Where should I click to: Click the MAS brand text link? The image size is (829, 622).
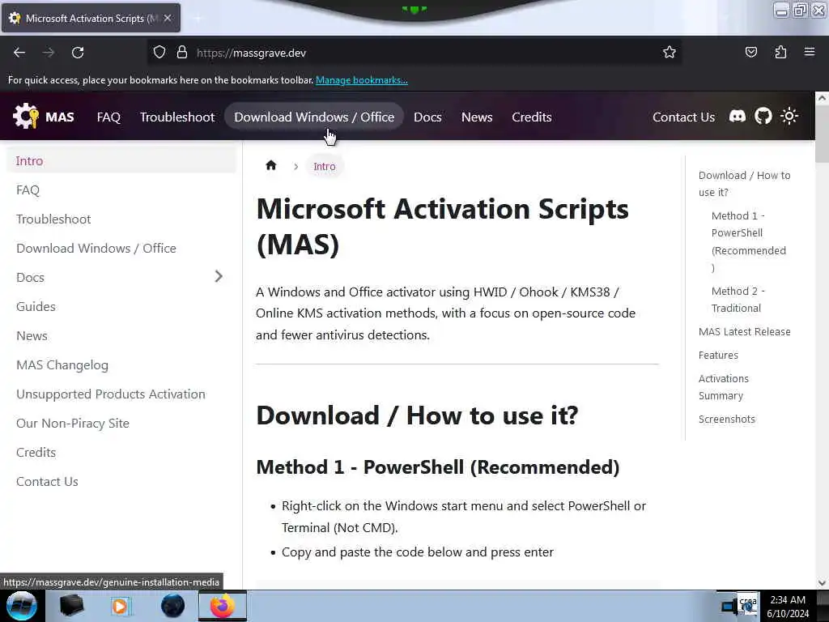60,117
